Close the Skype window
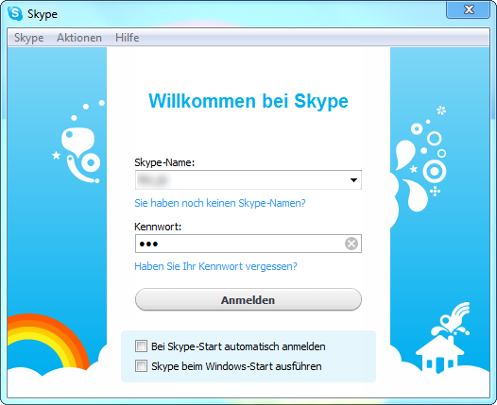 pyautogui.click(x=469, y=9)
